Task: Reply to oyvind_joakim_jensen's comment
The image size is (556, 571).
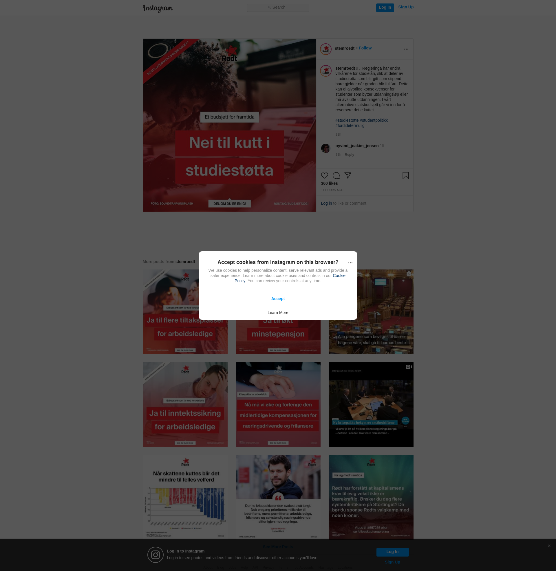Action: coord(349,155)
